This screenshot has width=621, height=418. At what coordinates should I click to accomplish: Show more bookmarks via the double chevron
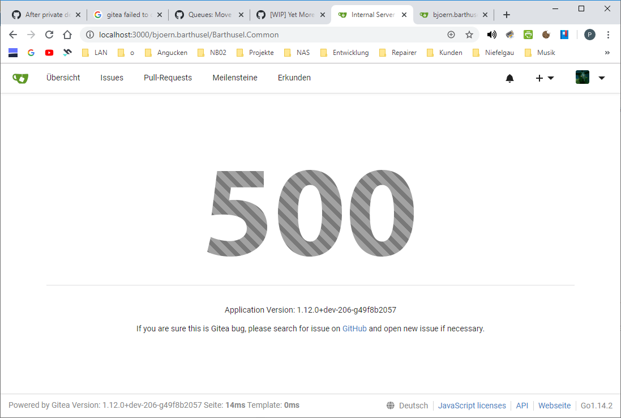pos(607,53)
